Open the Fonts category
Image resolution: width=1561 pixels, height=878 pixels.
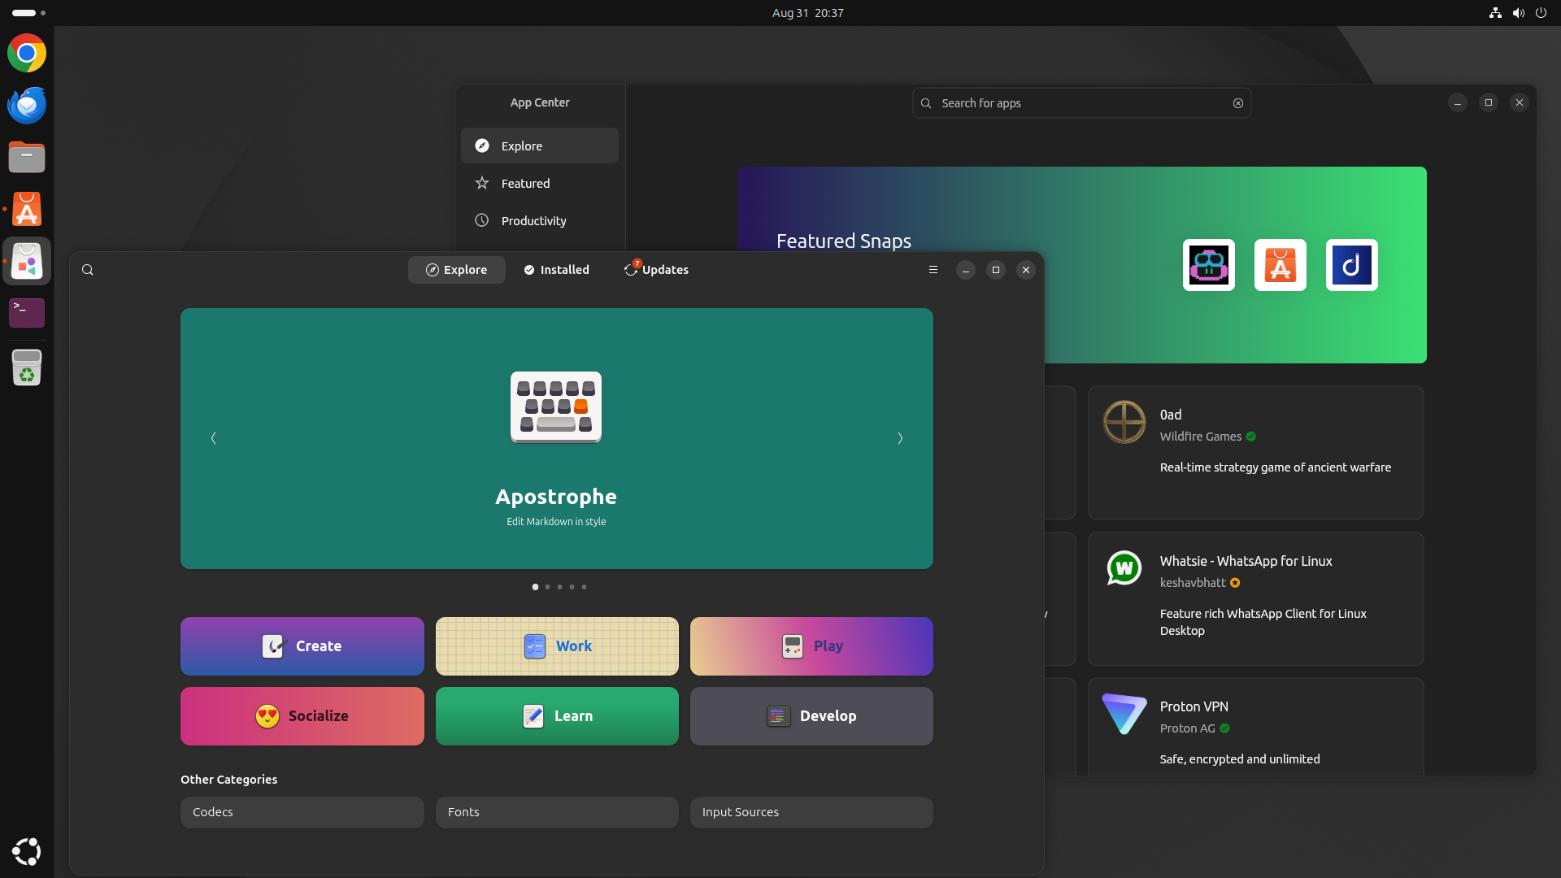click(x=557, y=812)
